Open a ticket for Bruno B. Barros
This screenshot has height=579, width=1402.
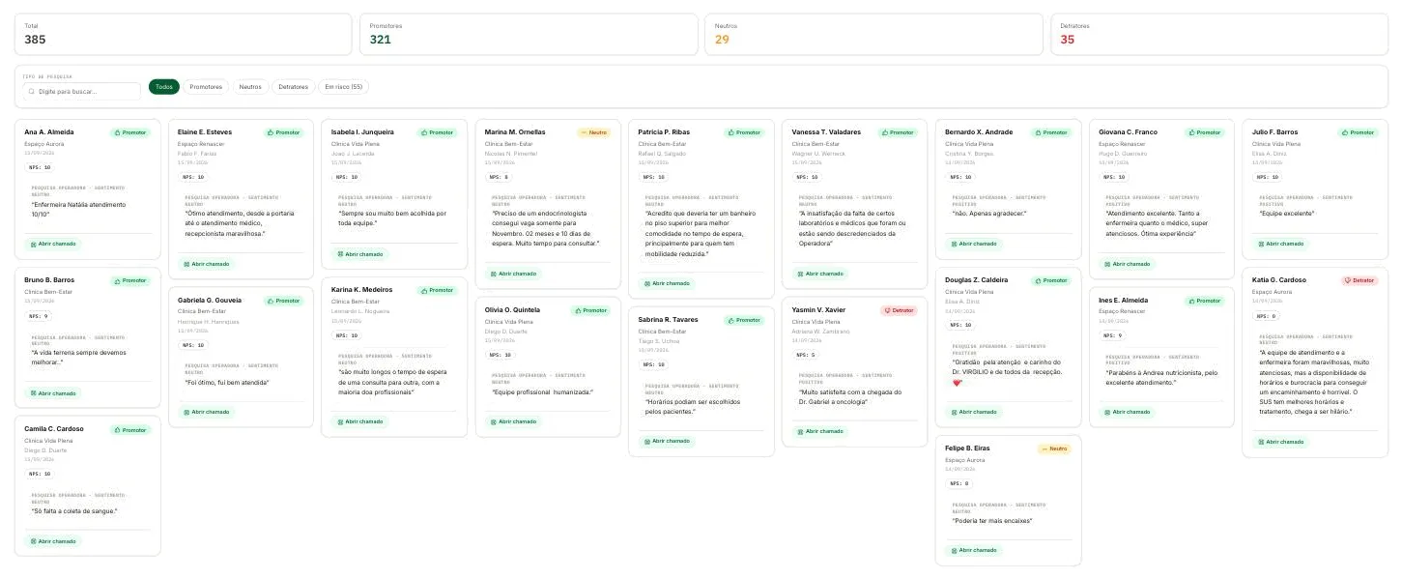point(53,393)
